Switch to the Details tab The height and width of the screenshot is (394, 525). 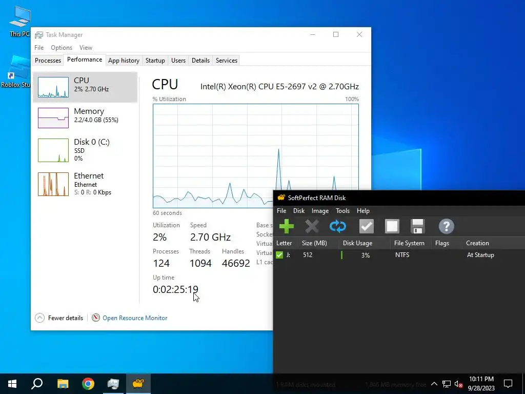click(x=200, y=61)
